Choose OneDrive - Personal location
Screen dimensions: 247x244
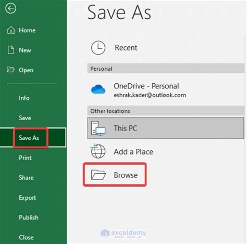(x=166, y=90)
